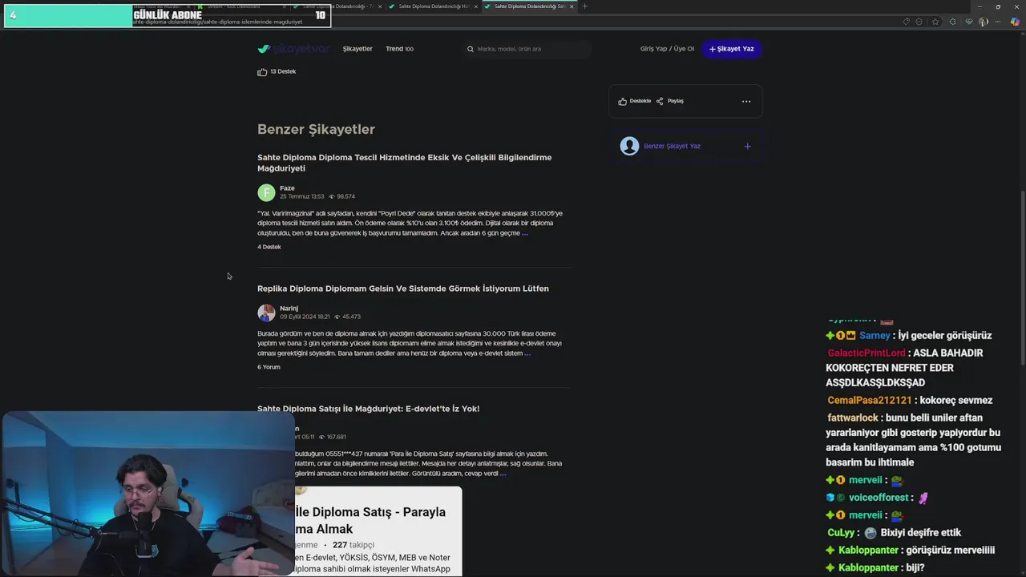Click the avatar icon beside Benzer Şikayet Yaz
Image resolution: width=1026 pixels, height=577 pixels.
pos(629,146)
